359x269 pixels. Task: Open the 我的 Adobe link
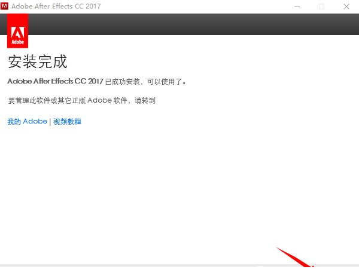pyautogui.click(x=28, y=122)
